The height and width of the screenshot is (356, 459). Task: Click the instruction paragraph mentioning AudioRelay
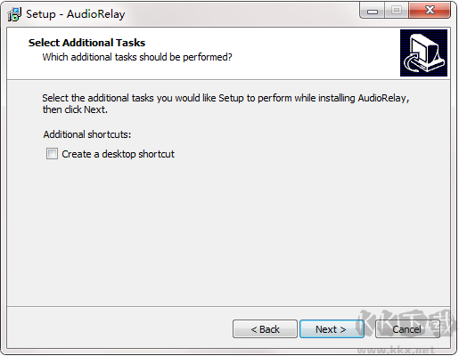[x=225, y=103]
